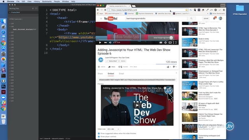Launch Photoshop from the Dock

pos(4,86)
